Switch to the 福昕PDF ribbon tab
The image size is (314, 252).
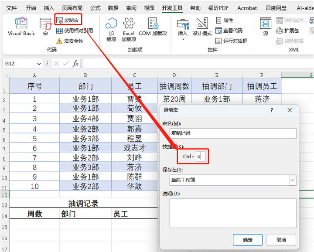click(218, 8)
